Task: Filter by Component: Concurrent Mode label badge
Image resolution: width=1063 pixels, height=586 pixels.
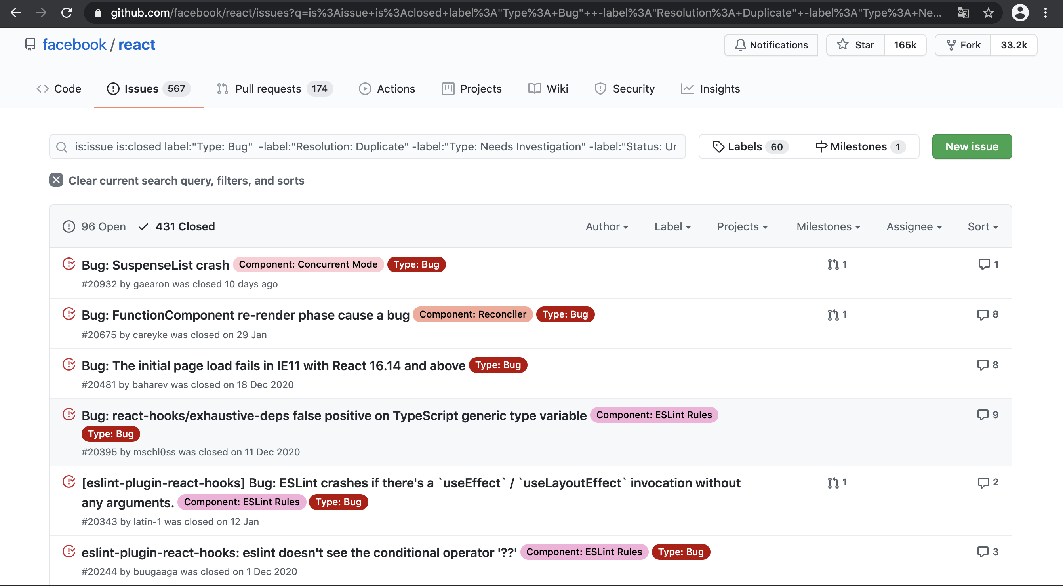Action: pos(308,264)
